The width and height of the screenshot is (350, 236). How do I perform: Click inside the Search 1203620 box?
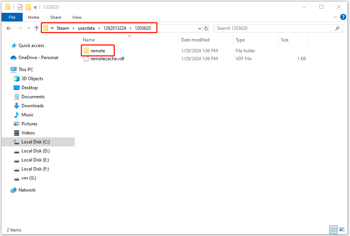[x=278, y=28]
